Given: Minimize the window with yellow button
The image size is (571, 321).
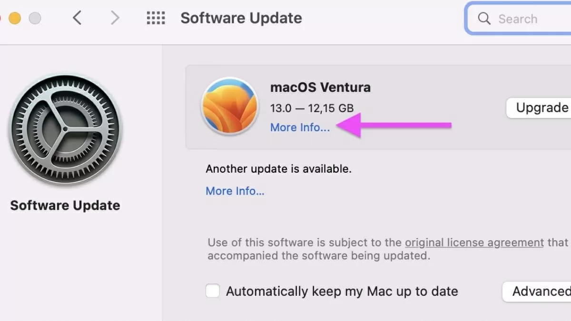Looking at the screenshot, I should tap(15, 19).
